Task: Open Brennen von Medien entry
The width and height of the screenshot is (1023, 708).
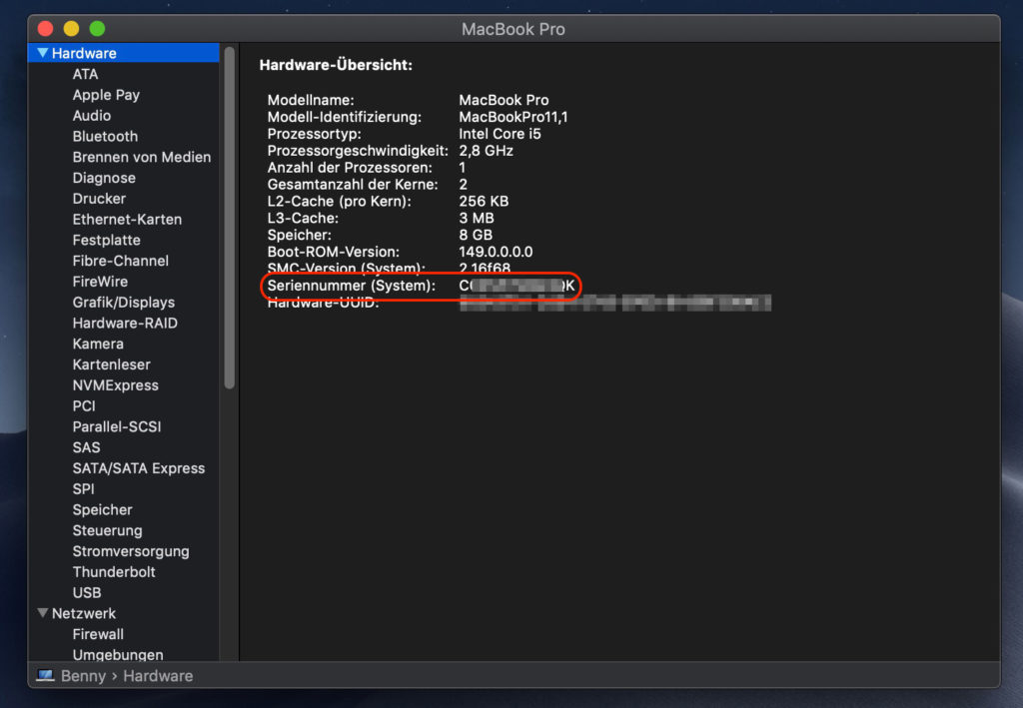Action: pyautogui.click(x=142, y=157)
